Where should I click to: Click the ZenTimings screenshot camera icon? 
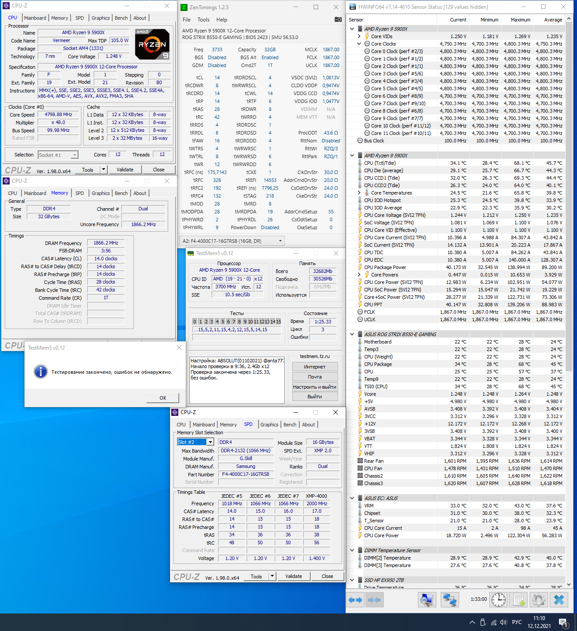pyautogui.click(x=338, y=19)
